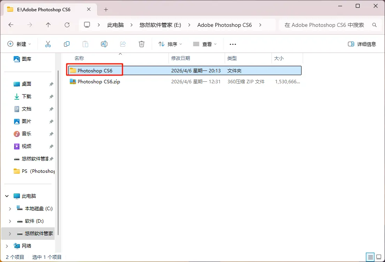This screenshot has height=262, width=385.
Task: Unpin 下载 using its pin icon
Action: (x=51, y=97)
